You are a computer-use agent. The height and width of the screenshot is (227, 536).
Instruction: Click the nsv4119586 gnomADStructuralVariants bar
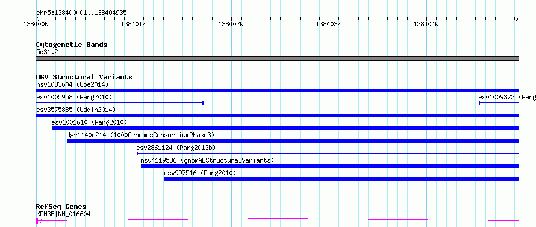tap(330, 166)
